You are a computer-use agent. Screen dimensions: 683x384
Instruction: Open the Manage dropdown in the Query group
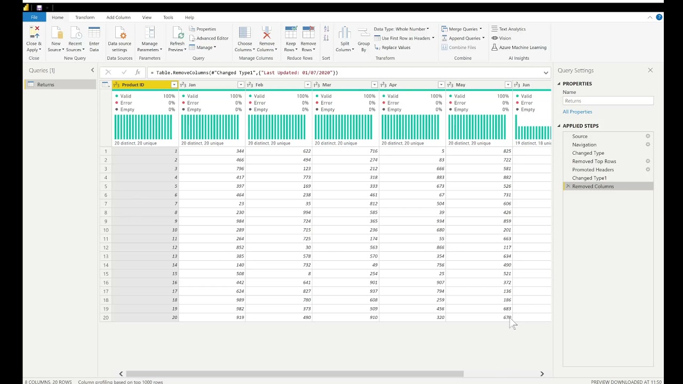point(203,47)
